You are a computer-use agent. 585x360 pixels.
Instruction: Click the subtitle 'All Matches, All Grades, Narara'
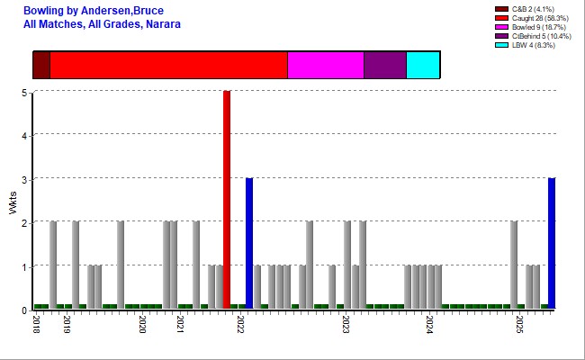tap(102, 24)
